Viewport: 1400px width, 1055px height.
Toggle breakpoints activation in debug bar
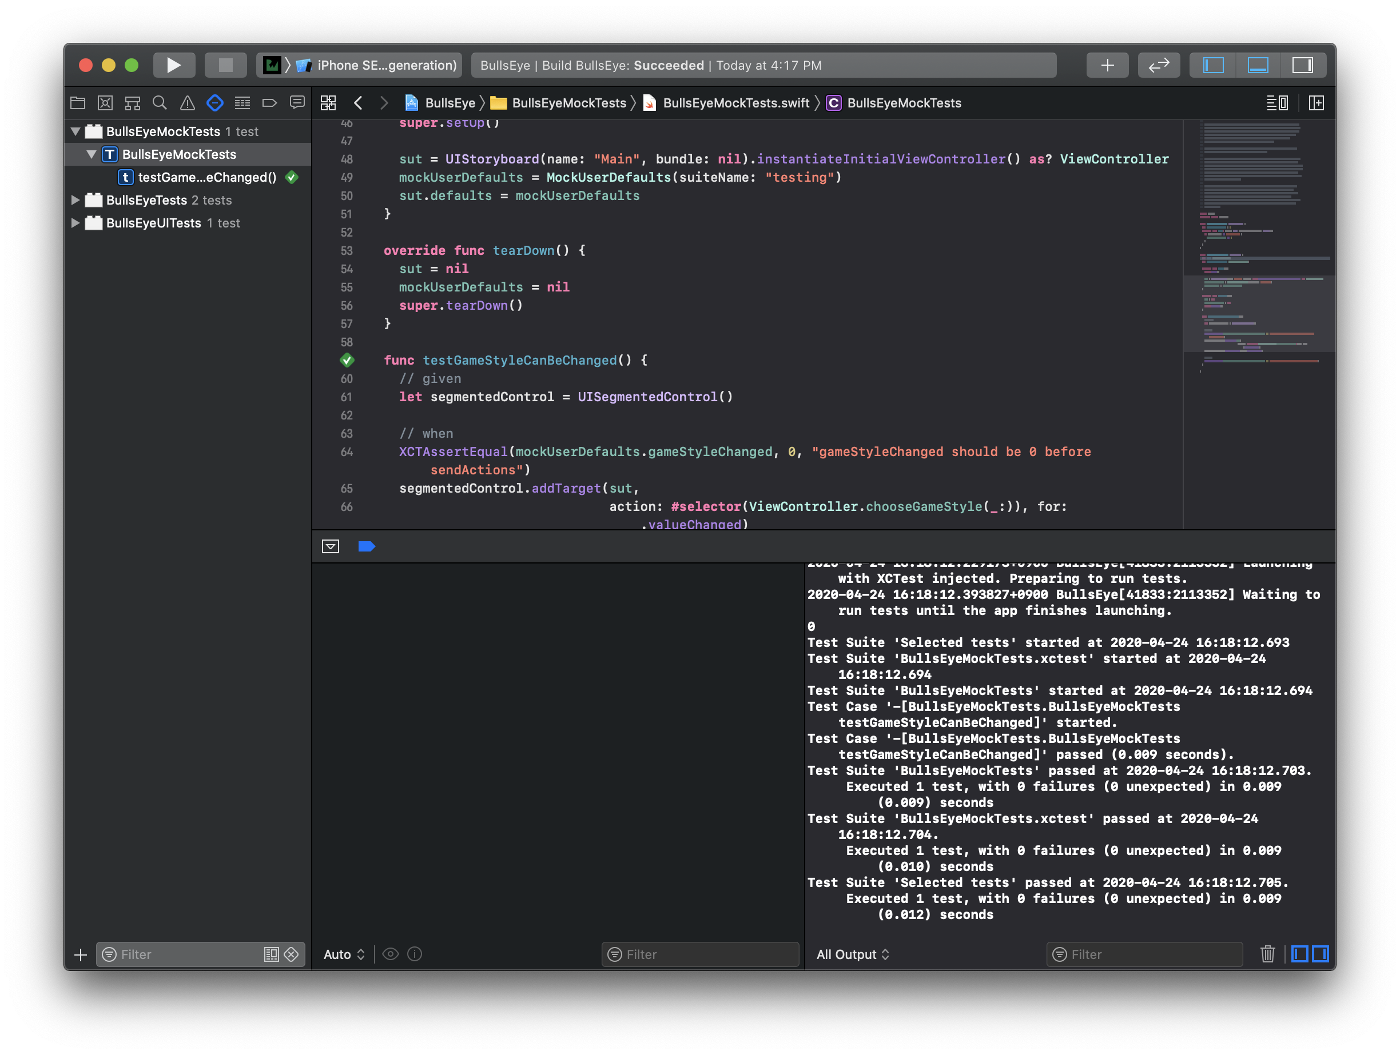point(367,546)
